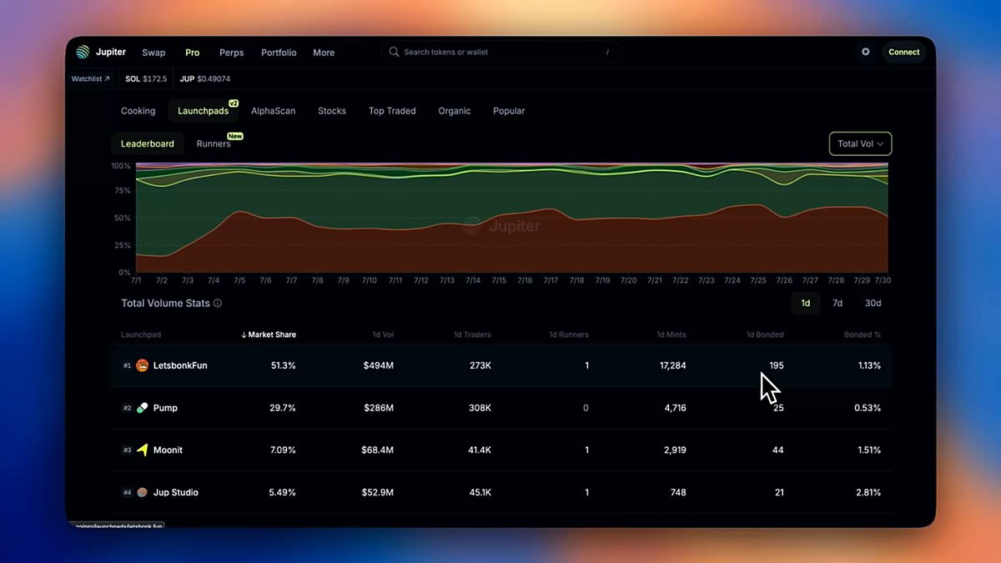Sort by 1d Runners column
This screenshot has height=563, width=1001.
[x=569, y=334]
